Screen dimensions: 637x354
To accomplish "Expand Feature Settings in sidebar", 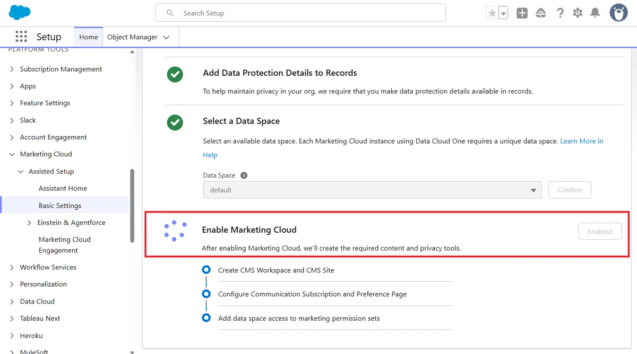I will point(12,103).
